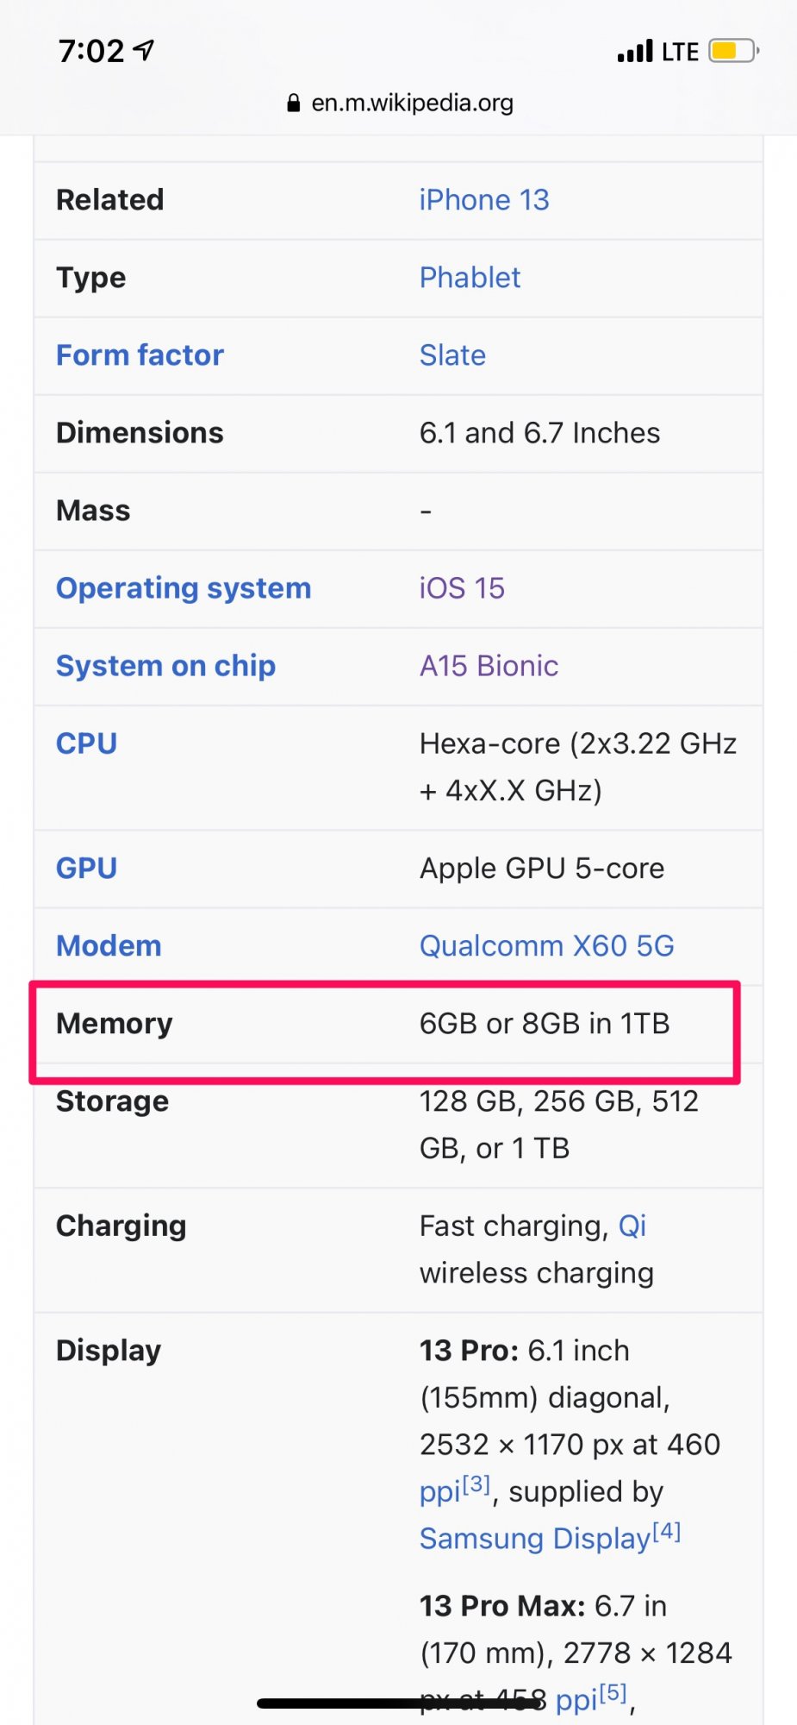Open the Phablet link
797x1725 pixels.
pos(470,278)
